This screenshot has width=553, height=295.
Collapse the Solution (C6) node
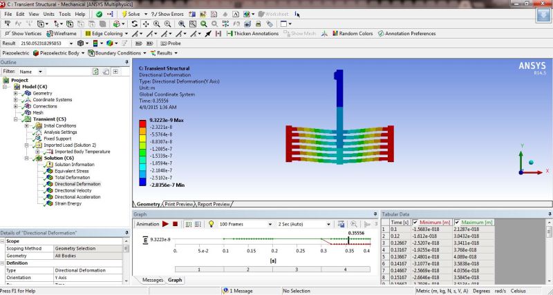[x=27, y=159]
